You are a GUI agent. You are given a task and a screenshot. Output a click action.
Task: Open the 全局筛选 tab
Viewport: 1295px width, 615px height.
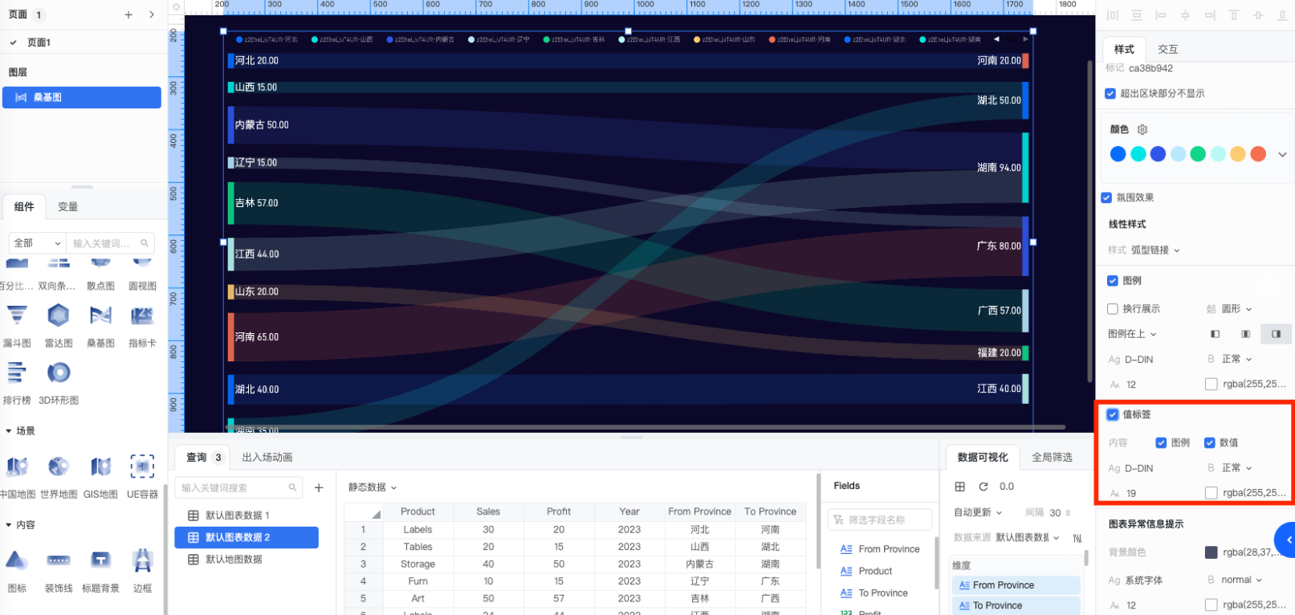1053,458
